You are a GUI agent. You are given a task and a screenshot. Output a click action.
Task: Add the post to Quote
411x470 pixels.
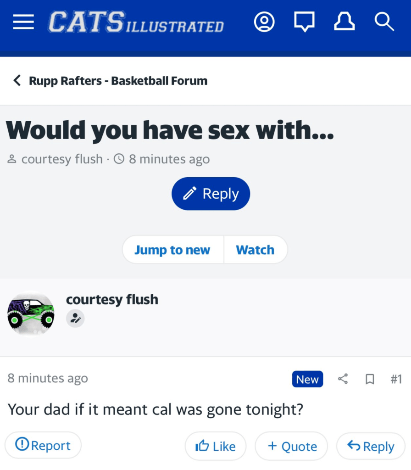click(292, 446)
